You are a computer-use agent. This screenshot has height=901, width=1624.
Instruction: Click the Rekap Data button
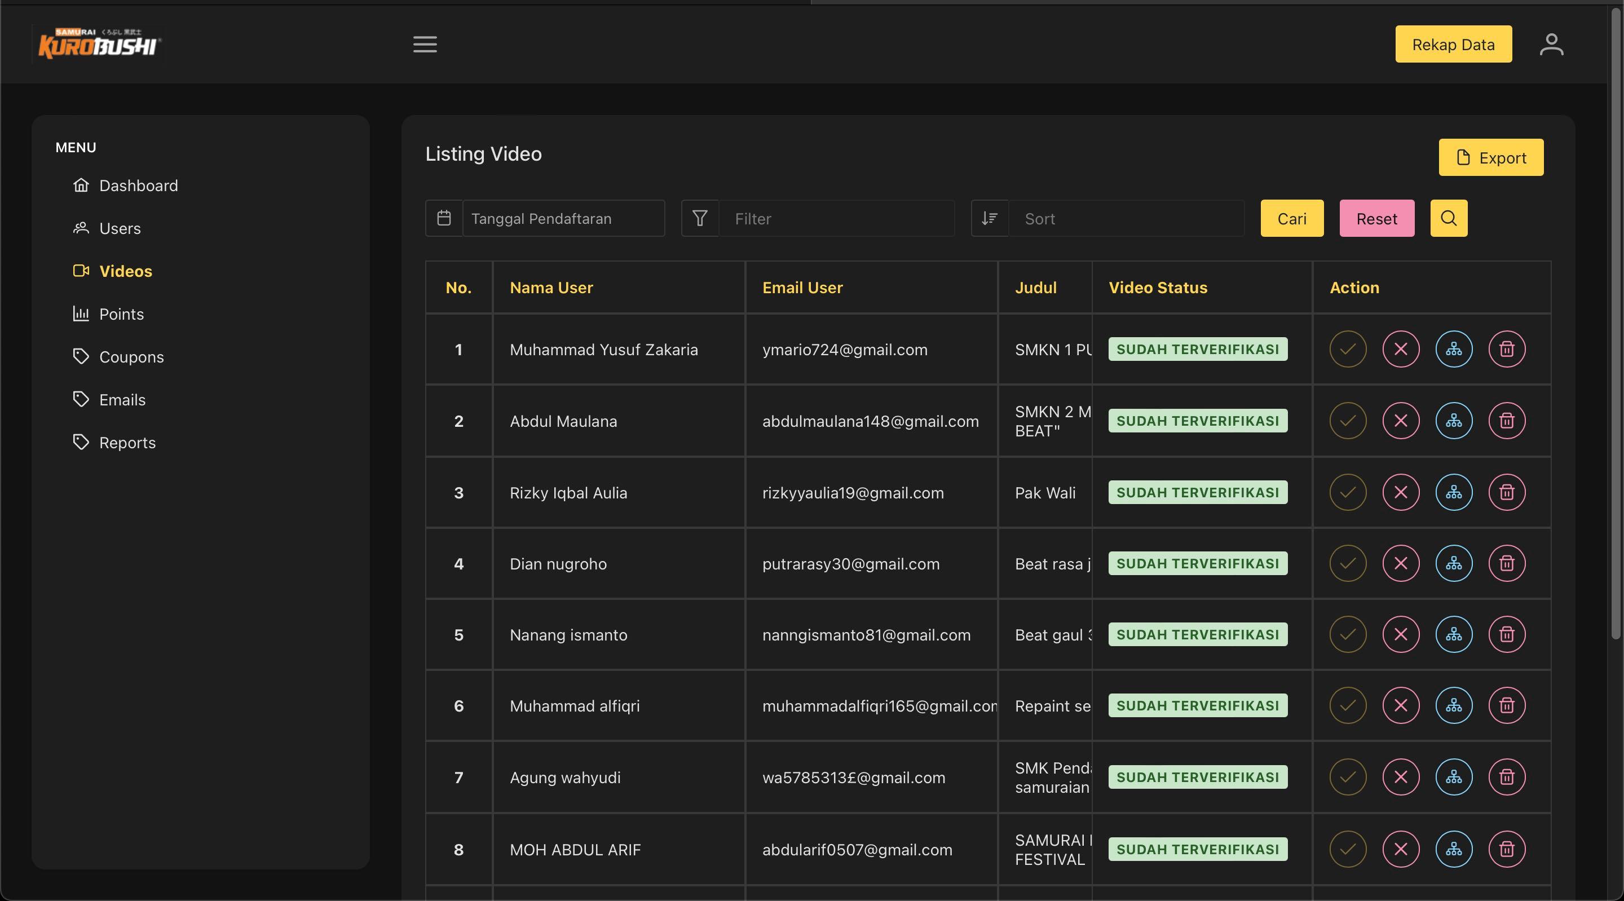coord(1453,44)
